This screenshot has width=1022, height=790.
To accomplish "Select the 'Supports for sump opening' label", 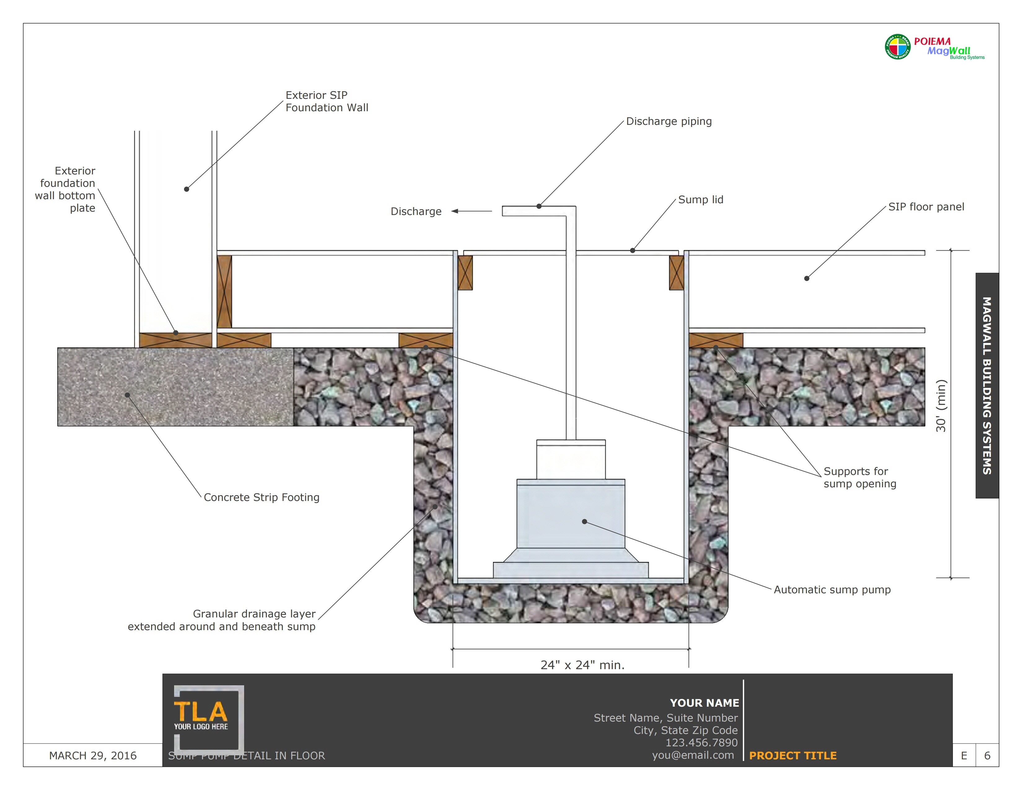I will [x=860, y=477].
